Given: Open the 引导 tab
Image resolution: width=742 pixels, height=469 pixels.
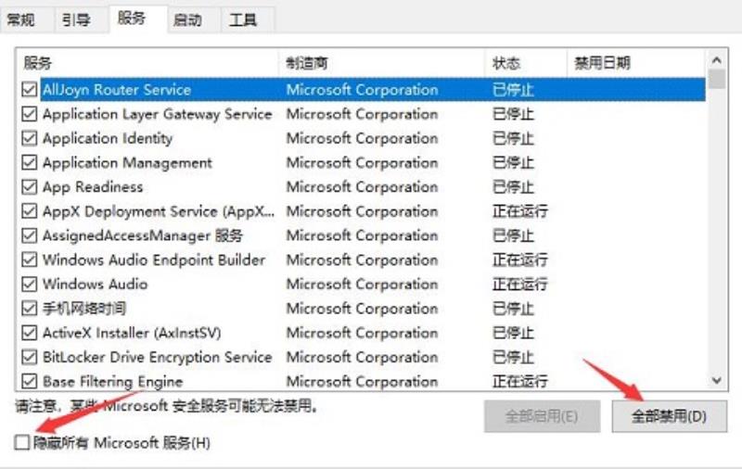Looking at the screenshot, I should click(x=76, y=19).
